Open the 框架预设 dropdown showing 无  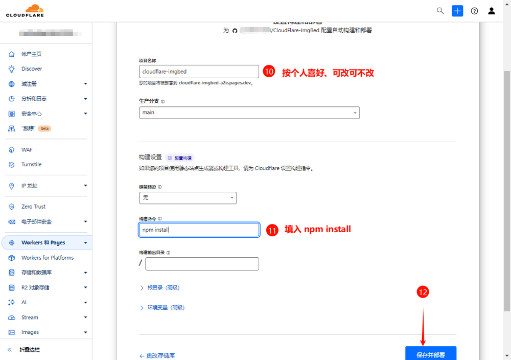click(x=188, y=198)
